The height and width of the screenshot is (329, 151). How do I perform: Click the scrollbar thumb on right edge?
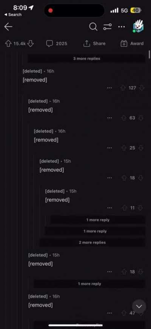click(149, 54)
